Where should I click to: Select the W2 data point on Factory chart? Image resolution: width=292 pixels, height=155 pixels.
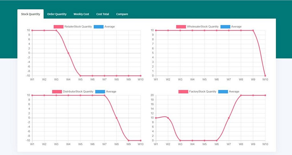(168, 118)
